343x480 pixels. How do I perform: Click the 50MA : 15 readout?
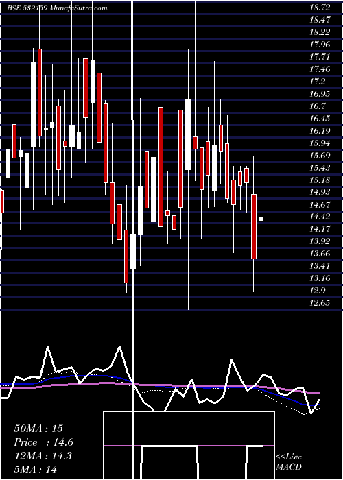click(38, 429)
